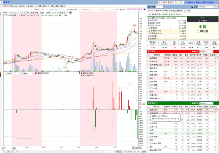This screenshot has width=219, height=154.
Task: Switch to the 分點K線 tab
Action: [21, 6]
